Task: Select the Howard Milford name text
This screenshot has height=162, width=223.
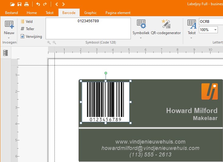Action: point(192,111)
